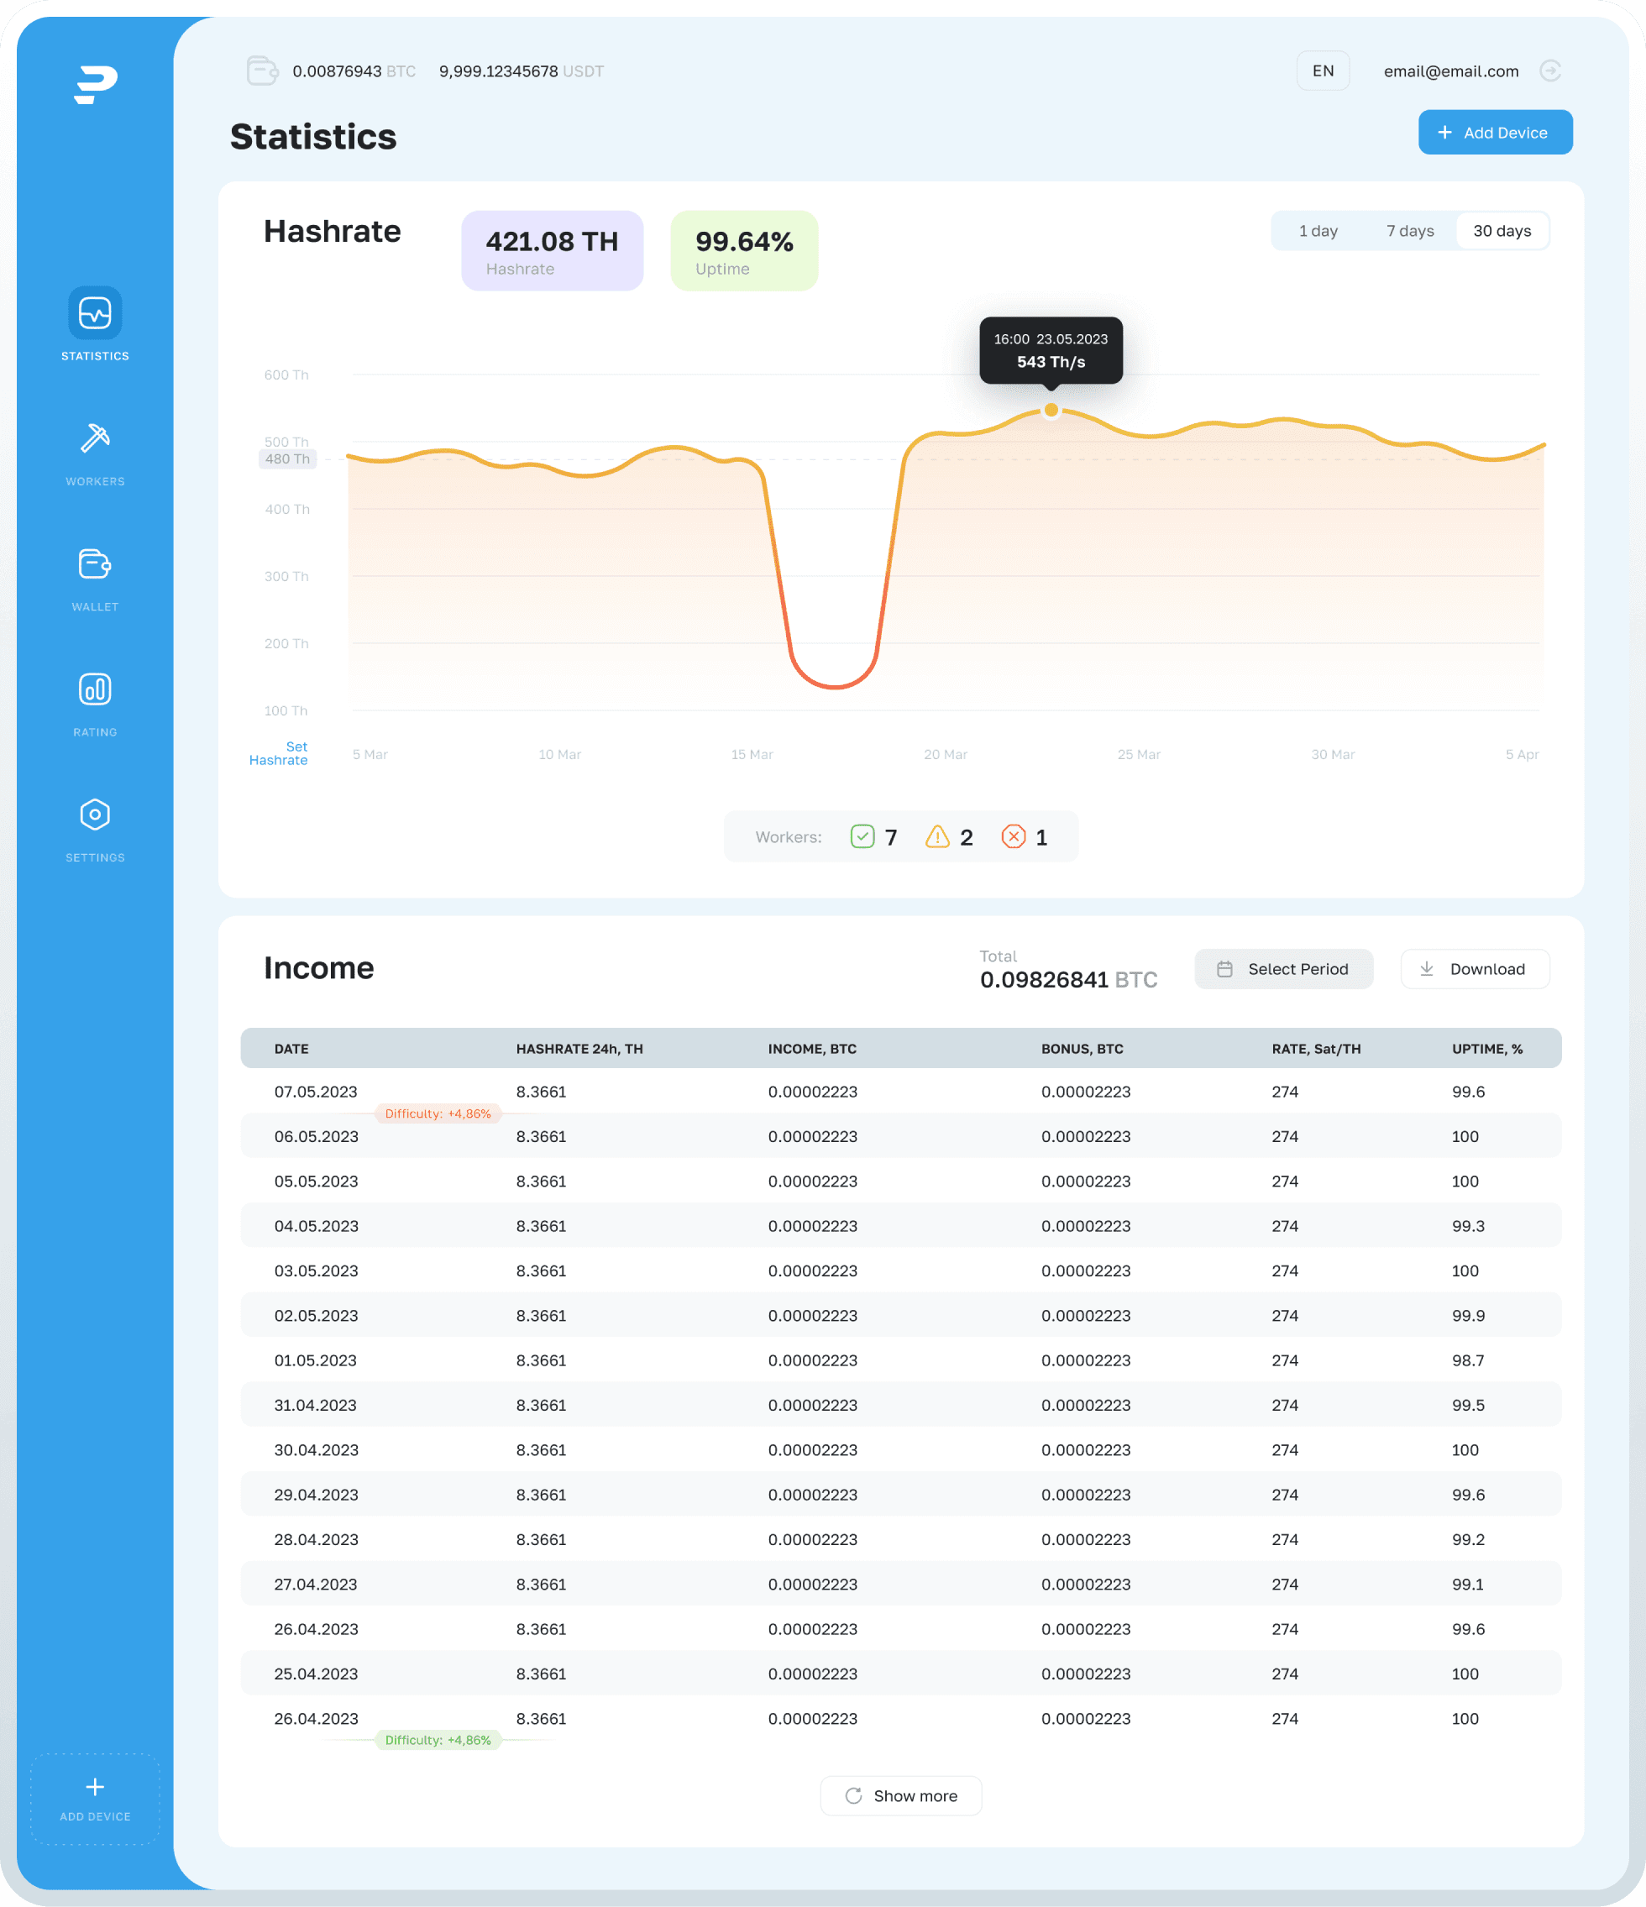Switch chart range to 7 days
This screenshot has width=1646, height=1907.
pos(1409,231)
